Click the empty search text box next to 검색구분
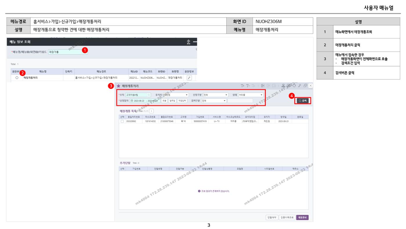 [x=240, y=101]
